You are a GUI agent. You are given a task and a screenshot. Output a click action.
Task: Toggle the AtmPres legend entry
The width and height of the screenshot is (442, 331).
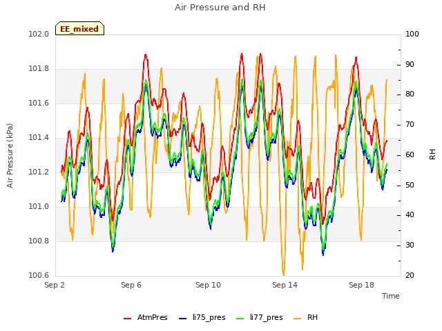(146, 317)
